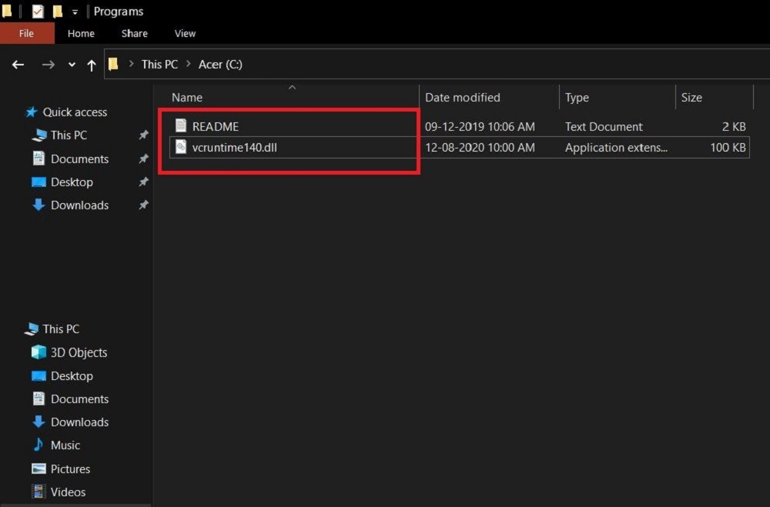Open the Videos folder in sidebar
The image size is (770, 507).
point(68,491)
